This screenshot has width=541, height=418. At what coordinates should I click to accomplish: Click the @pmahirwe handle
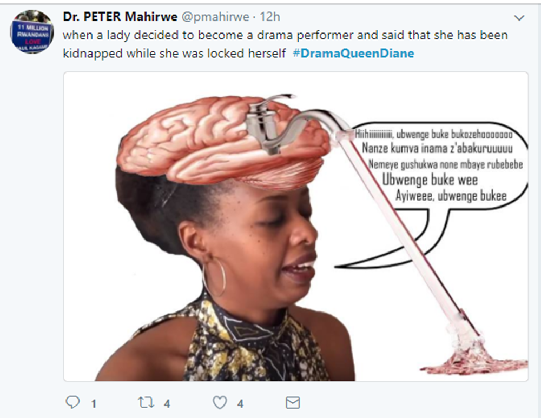pyautogui.click(x=215, y=17)
